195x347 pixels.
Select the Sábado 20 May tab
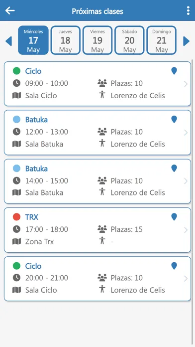pos(129,40)
